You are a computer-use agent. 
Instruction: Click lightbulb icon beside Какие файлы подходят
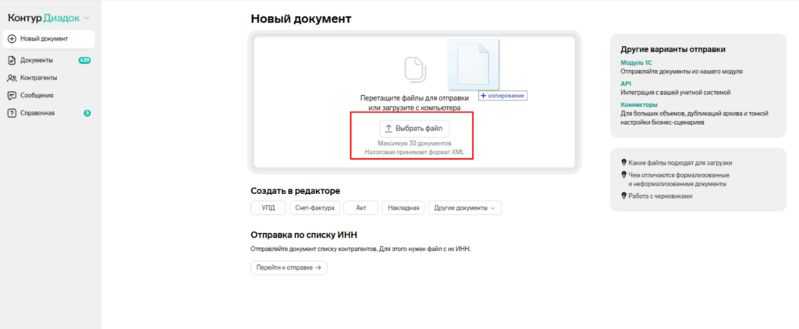[623, 162]
